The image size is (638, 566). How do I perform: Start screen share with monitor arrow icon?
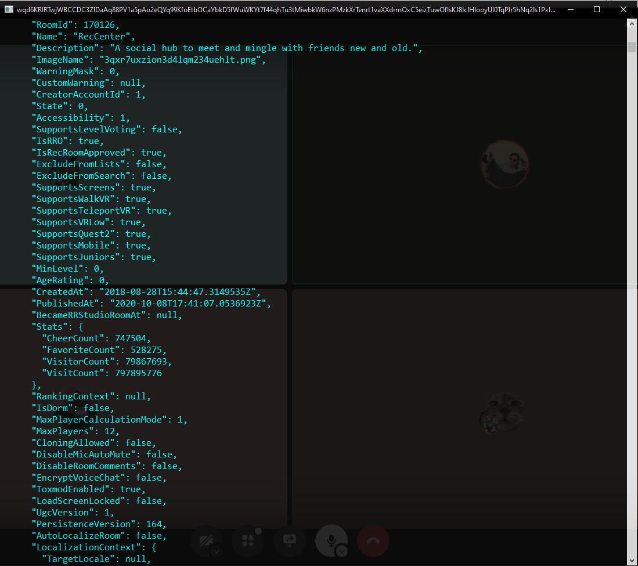(x=289, y=541)
